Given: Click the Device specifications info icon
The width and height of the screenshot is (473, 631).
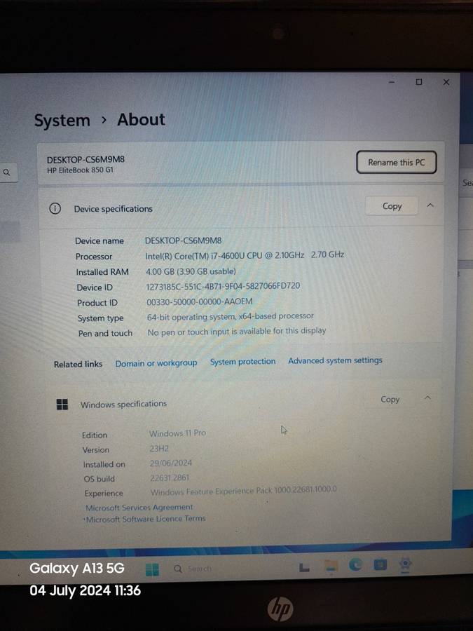Looking at the screenshot, I should (55, 208).
